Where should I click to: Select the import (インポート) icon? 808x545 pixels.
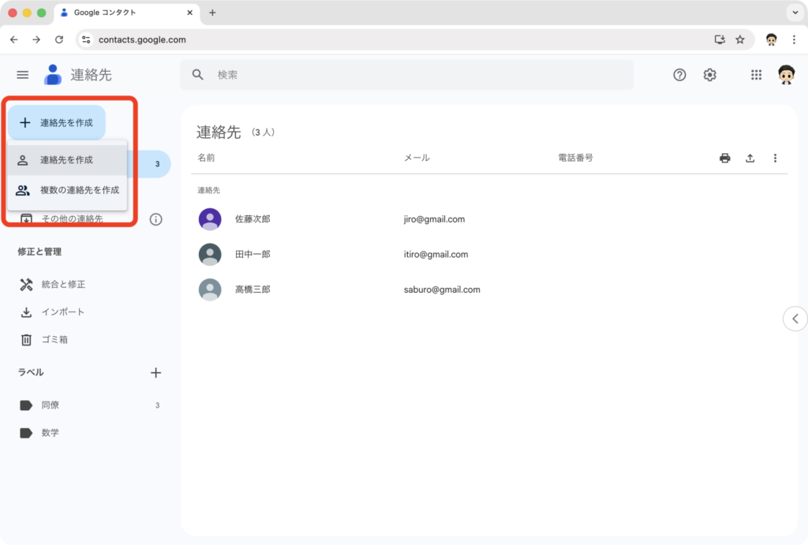pos(27,312)
